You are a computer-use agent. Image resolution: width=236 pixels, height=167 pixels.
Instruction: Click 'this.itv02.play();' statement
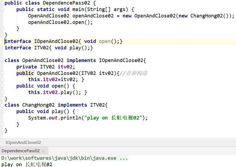pos(54,92)
